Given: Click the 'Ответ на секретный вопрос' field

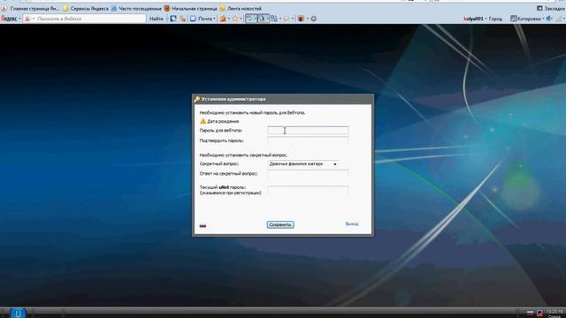Looking at the screenshot, I should [x=308, y=173].
